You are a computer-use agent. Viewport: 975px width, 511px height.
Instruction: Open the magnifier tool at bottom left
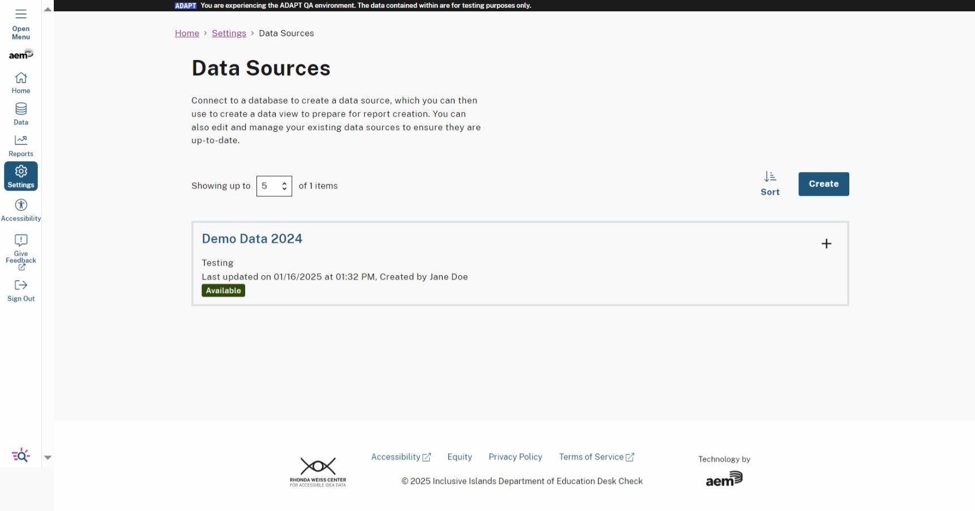point(20,455)
